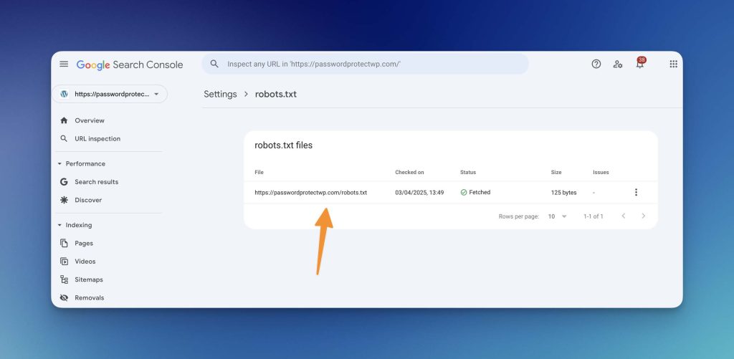Open Videos indexing report
The width and height of the screenshot is (734, 359).
point(85,261)
